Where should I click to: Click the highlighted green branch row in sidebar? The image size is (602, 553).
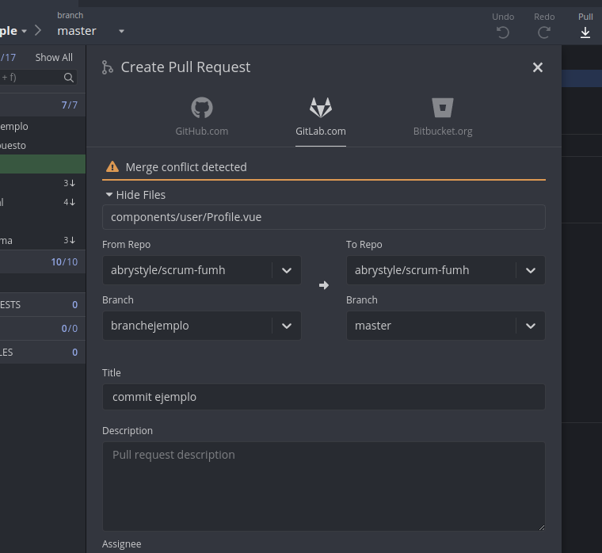(43, 164)
